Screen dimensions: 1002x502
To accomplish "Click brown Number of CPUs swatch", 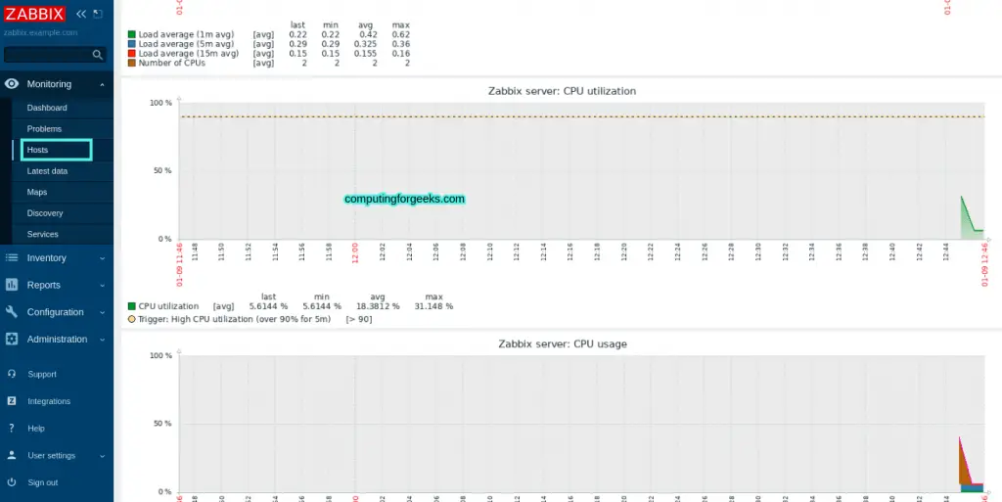I will point(132,64).
